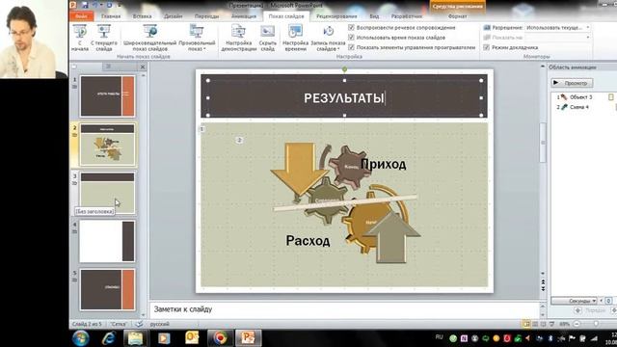Open Outlook from the taskbar

pos(192,338)
